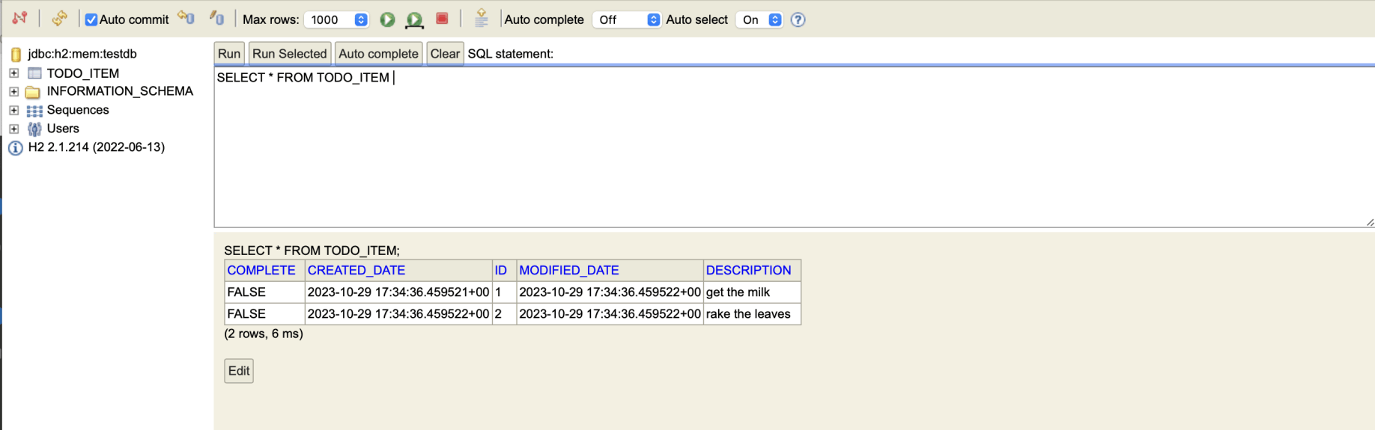Expand the TODO_ITEM table node
Image resolution: width=1375 pixels, height=430 pixels.
13,73
